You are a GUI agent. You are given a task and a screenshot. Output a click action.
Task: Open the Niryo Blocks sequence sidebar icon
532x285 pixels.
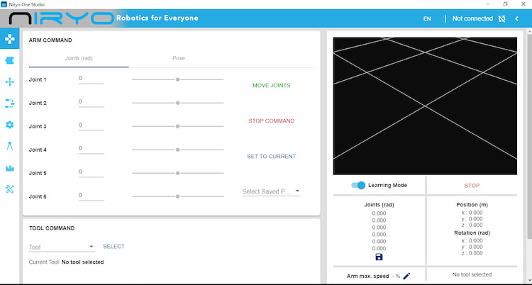(x=9, y=103)
